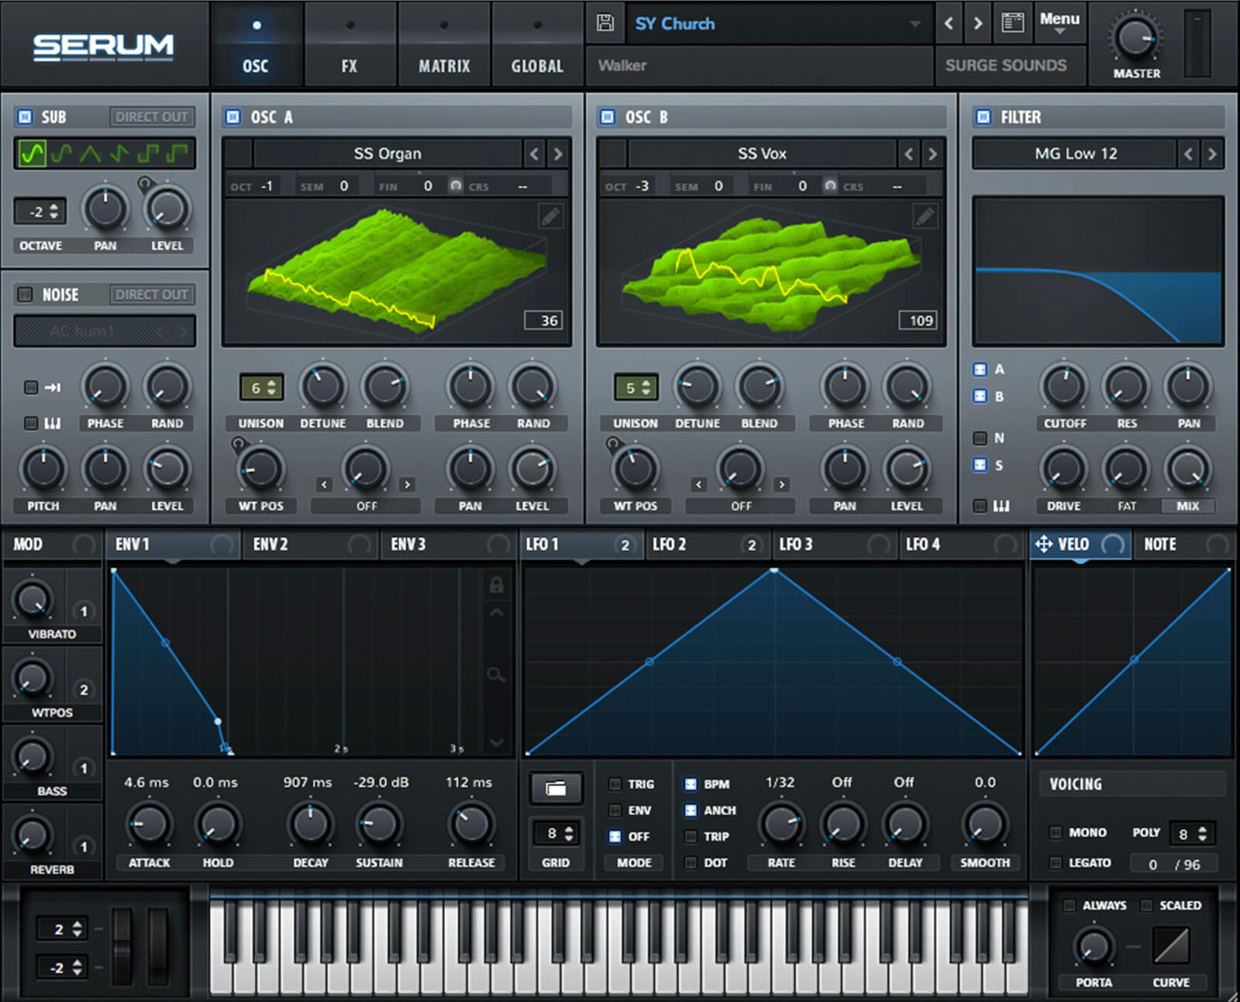Image resolution: width=1240 pixels, height=1002 pixels.
Task: Change Sub OCTAVE stepper value
Action: (40, 211)
